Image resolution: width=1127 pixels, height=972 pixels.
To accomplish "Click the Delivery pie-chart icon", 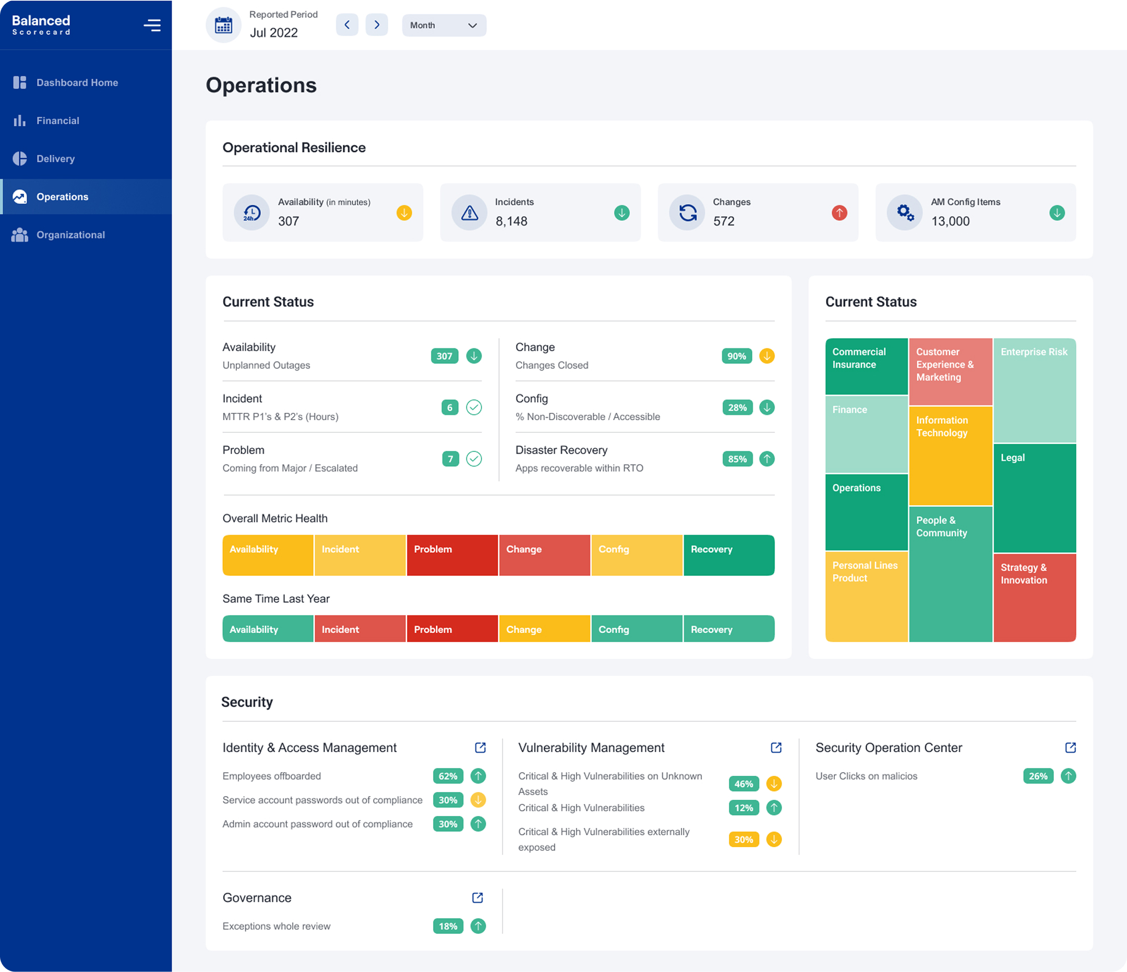I will 20,158.
